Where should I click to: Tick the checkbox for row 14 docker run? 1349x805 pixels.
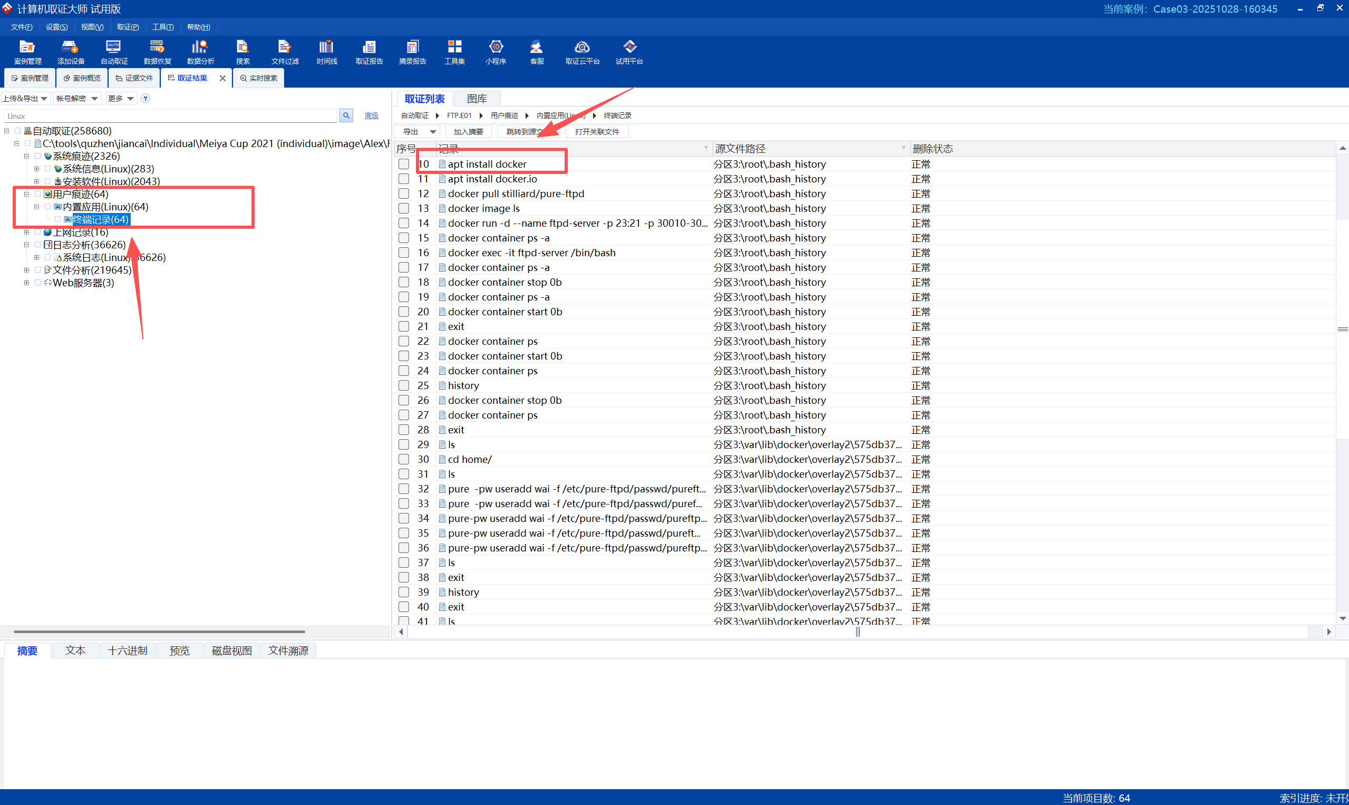tap(404, 223)
